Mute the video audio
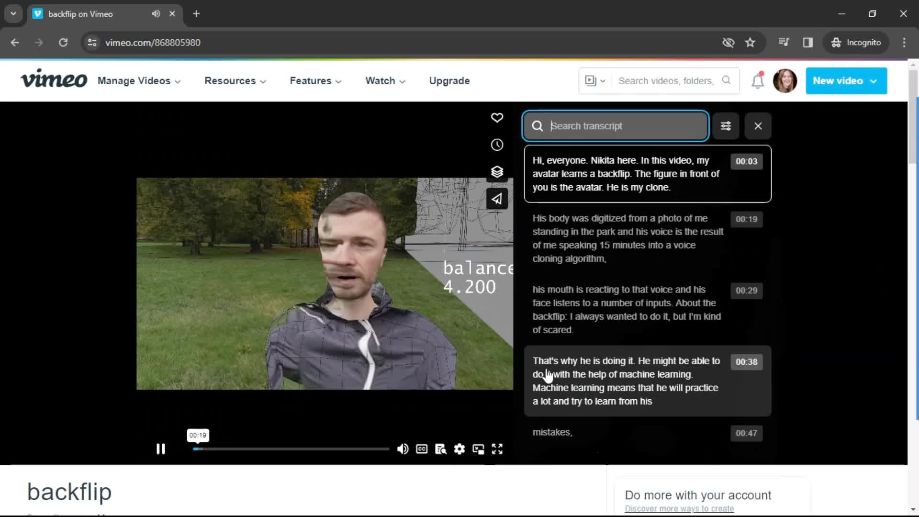919x517 pixels. coord(402,449)
